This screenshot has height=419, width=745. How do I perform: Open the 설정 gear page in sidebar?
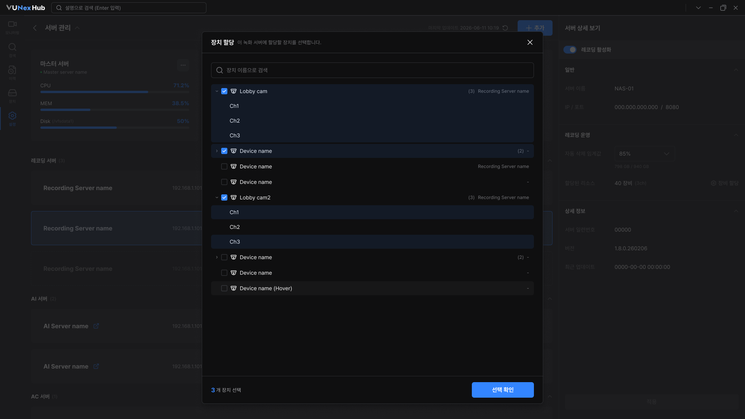(12, 119)
